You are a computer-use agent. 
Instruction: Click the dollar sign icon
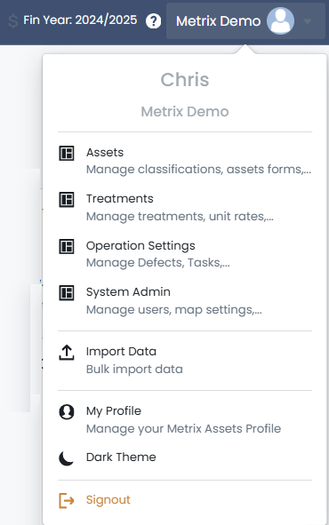pos(13,20)
